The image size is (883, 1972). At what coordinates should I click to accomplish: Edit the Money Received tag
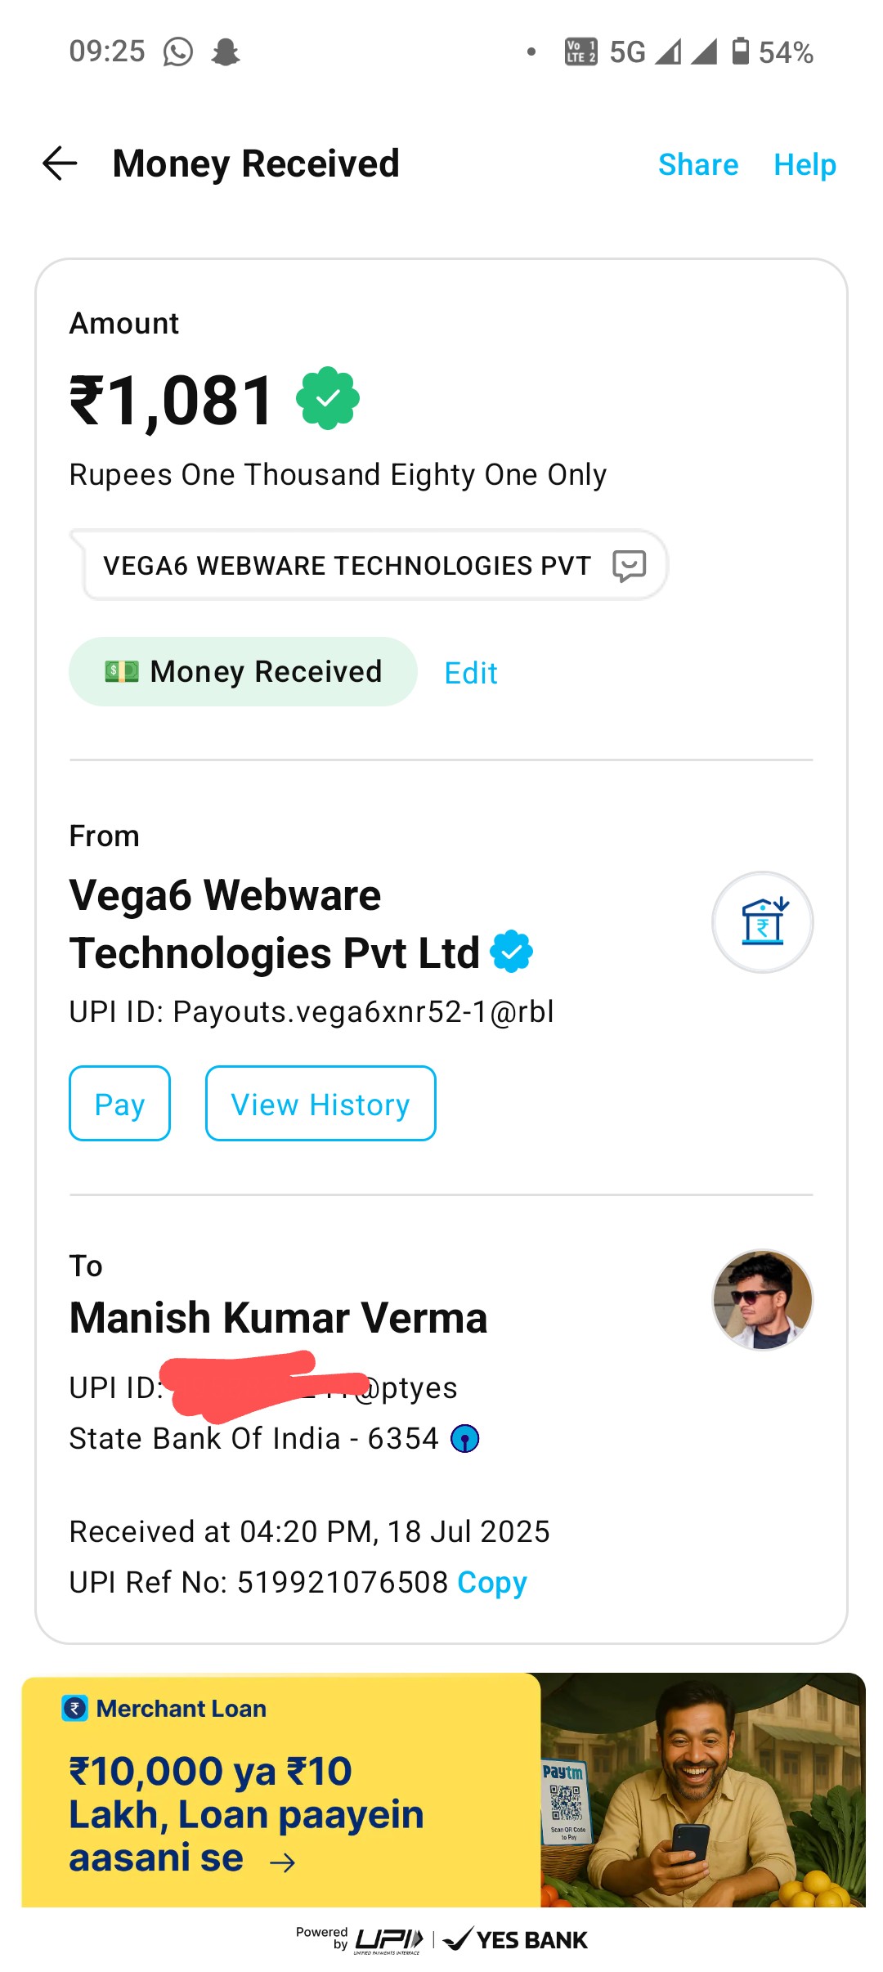(471, 673)
